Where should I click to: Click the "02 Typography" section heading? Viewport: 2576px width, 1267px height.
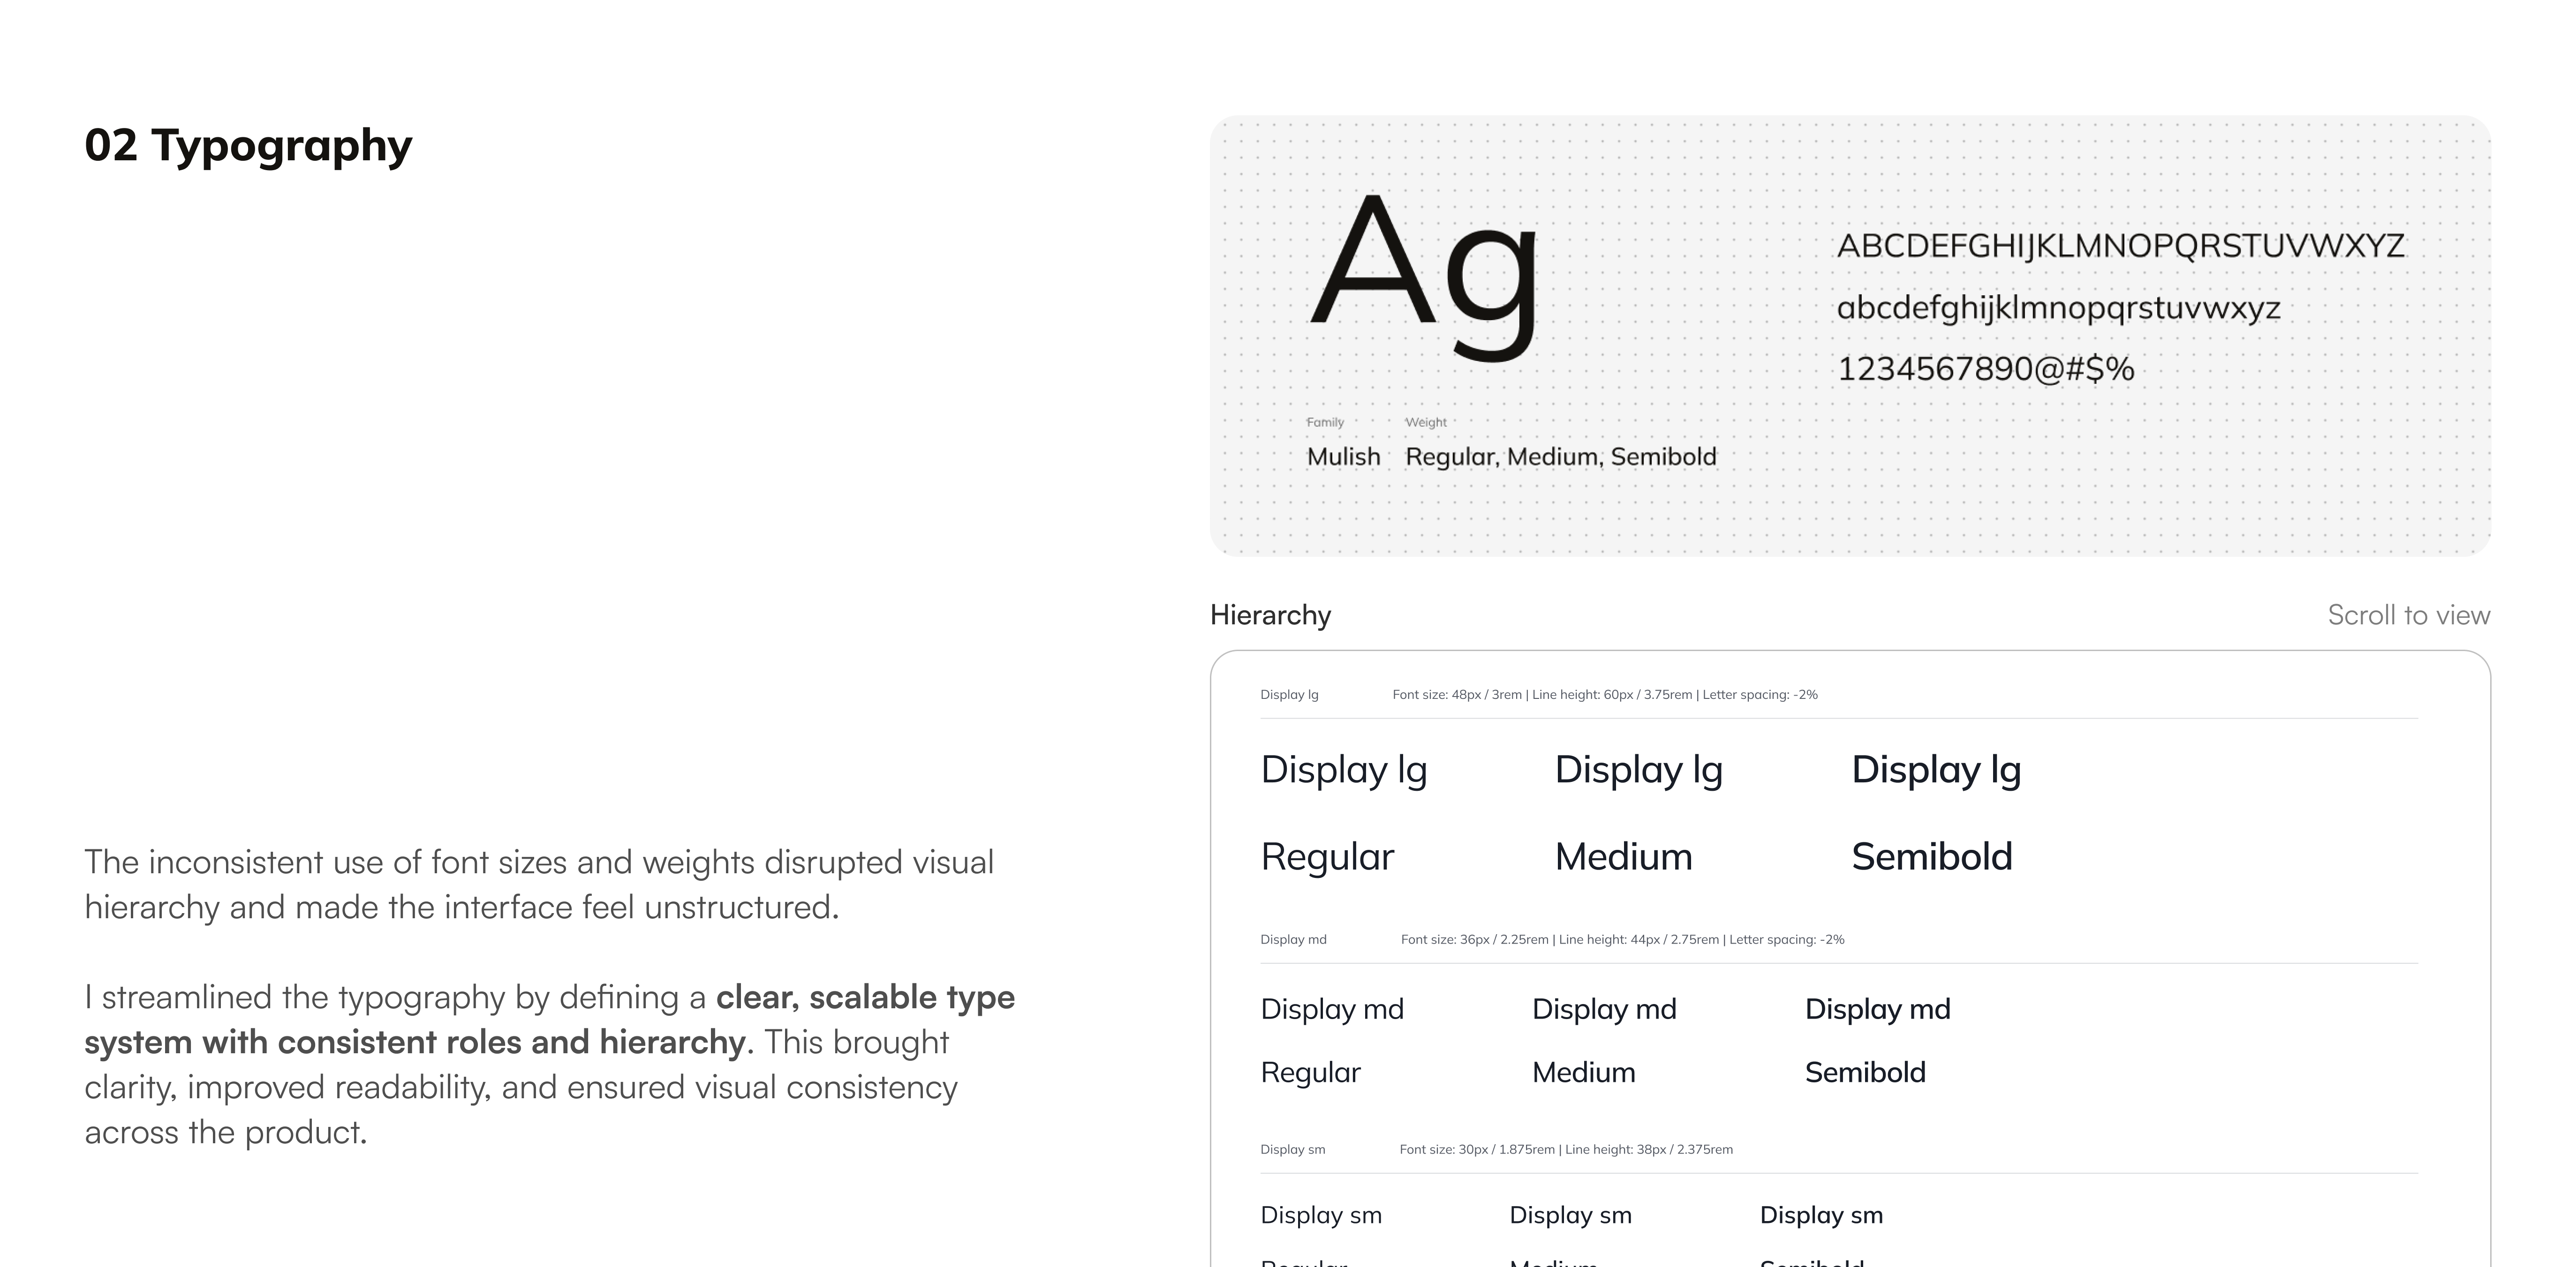(248, 146)
